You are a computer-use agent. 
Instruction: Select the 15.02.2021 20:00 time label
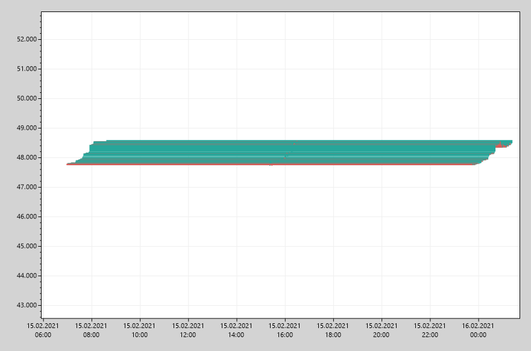[x=382, y=328]
